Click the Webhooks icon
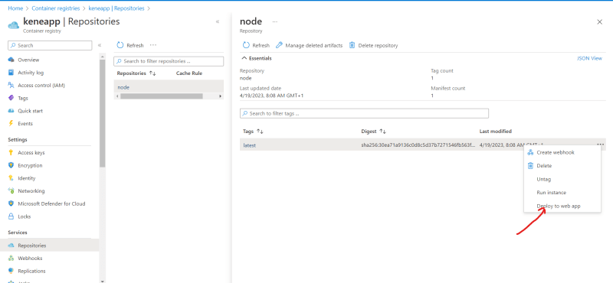The width and height of the screenshot is (613, 283). [x=11, y=258]
